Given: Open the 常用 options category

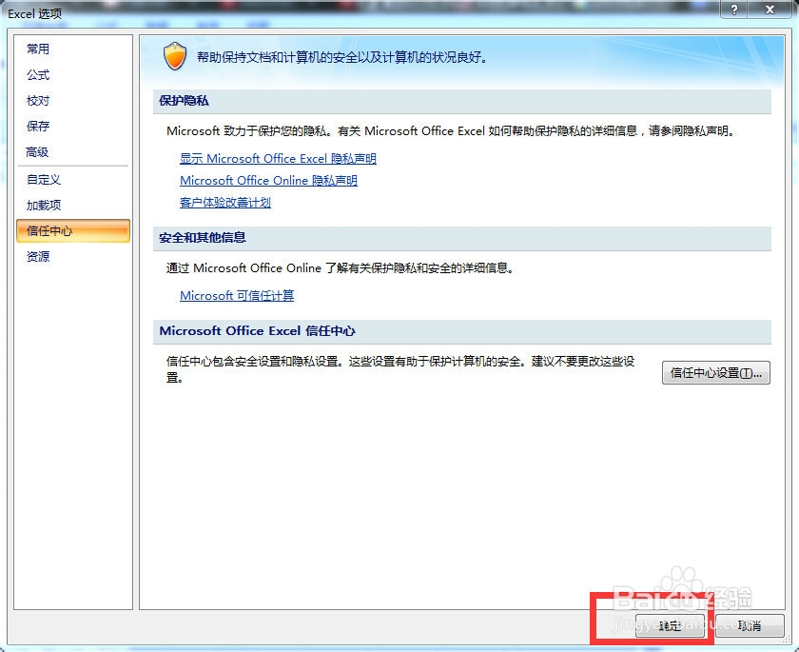Looking at the screenshot, I should [x=38, y=49].
